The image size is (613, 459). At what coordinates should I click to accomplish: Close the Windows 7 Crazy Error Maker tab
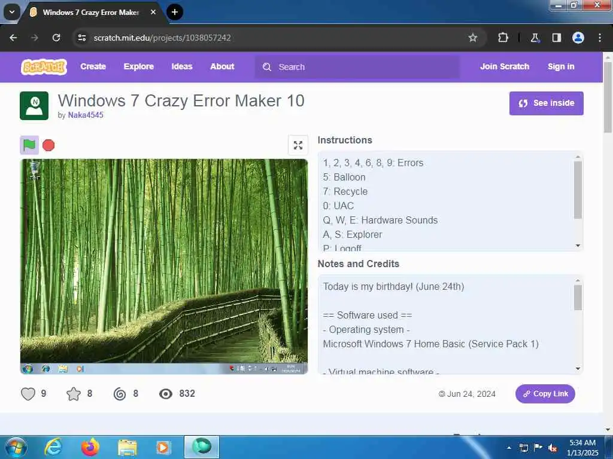pos(153,12)
